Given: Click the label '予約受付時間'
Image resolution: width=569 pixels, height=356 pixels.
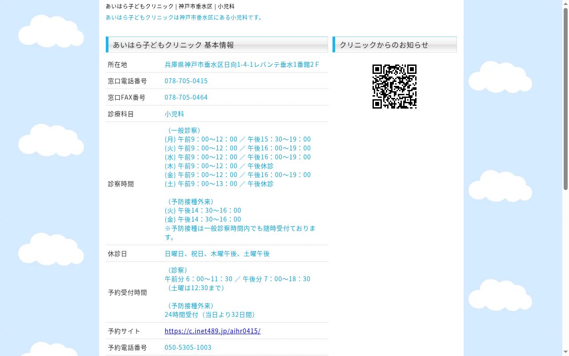Looking at the screenshot, I should [127, 292].
